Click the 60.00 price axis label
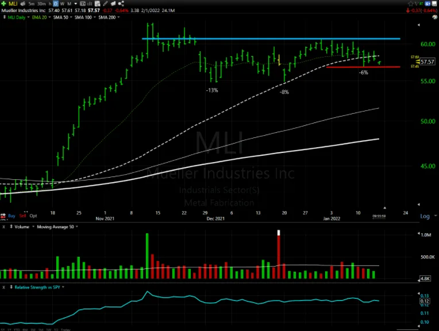 [428, 44]
